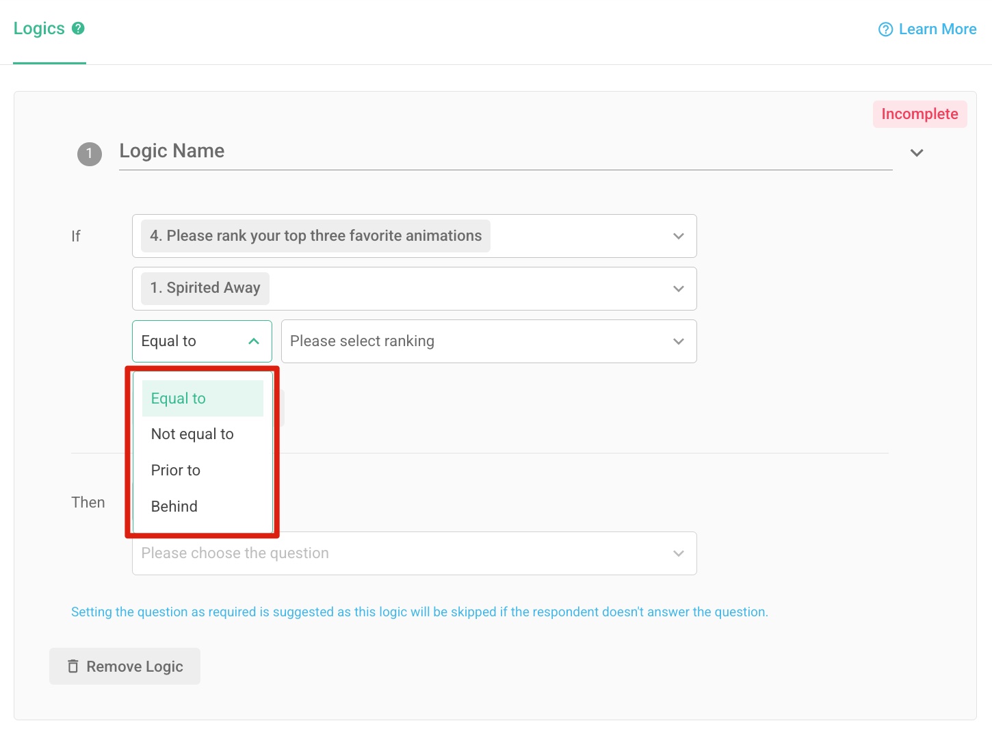Open the question 4 ranking dropdown arrow
Screen dimensions: 992x736
[x=678, y=236]
